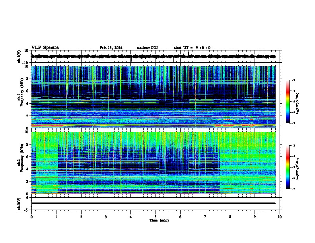The height and width of the screenshot is (243, 315).
Task: Click the "-7" label on ch.1 colorbar
Action: pyautogui.click(x=293, y=123)
